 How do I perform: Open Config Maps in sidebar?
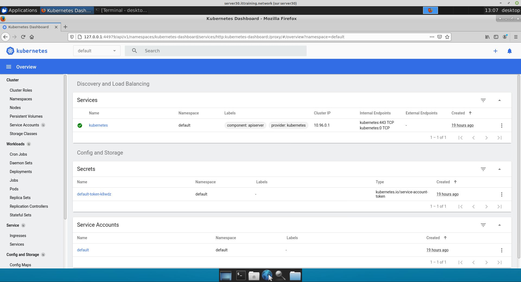[20, 265]
